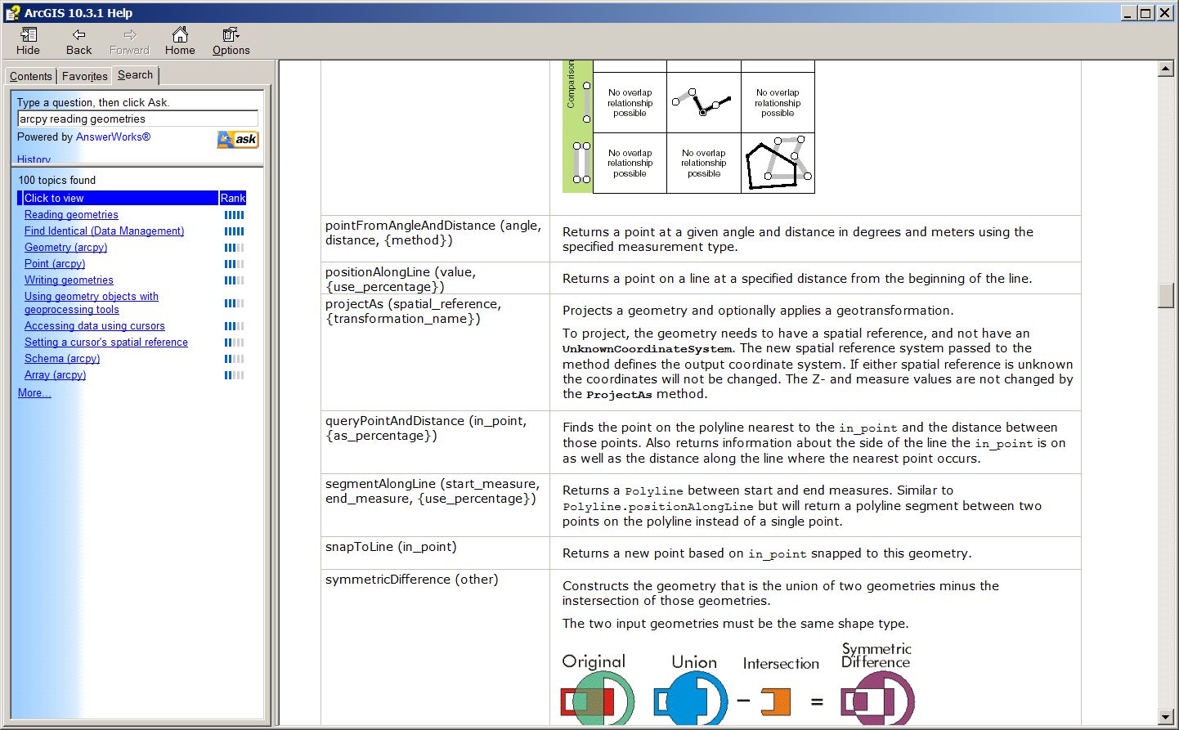Click the scrollbar up arrow

1166,69
